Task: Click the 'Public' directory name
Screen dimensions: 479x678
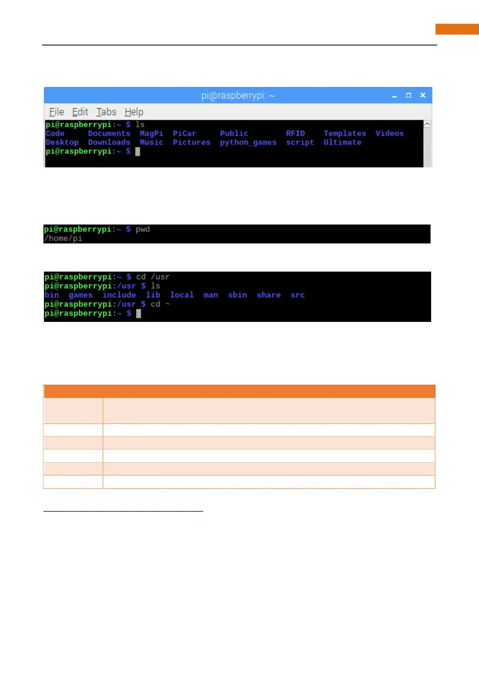Action: click(234, 134)
